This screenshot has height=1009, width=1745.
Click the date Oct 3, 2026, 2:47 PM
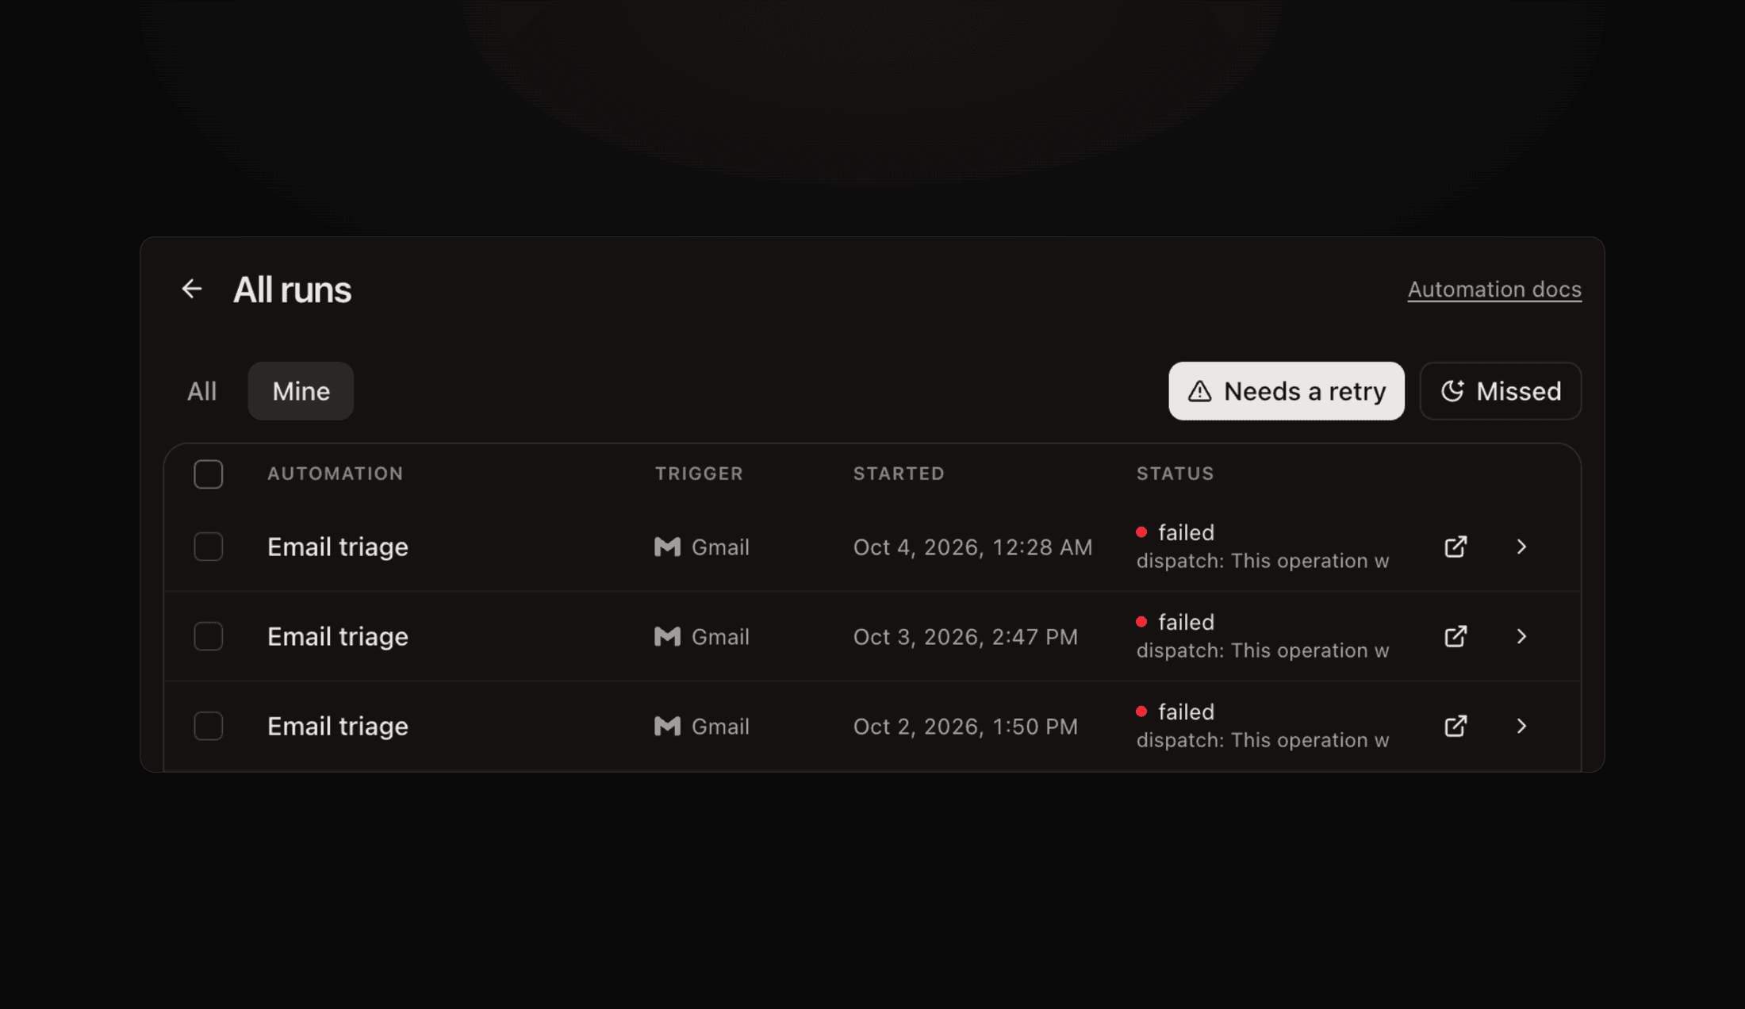point(965,637)
